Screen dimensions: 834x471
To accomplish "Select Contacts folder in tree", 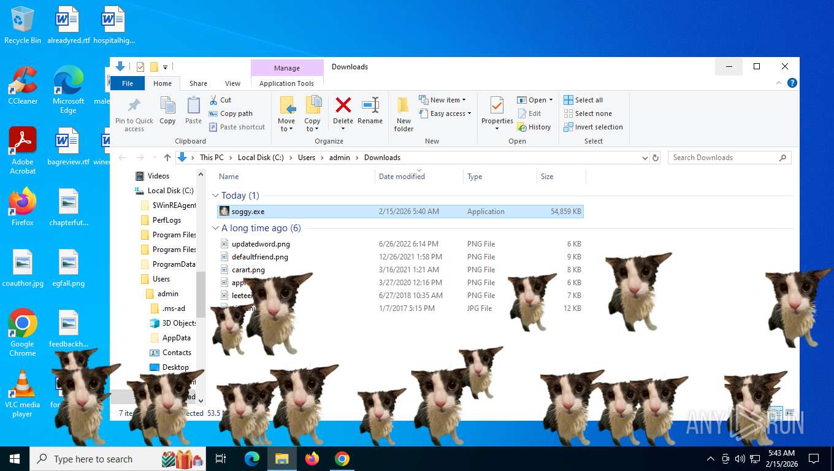I will 177,353.
